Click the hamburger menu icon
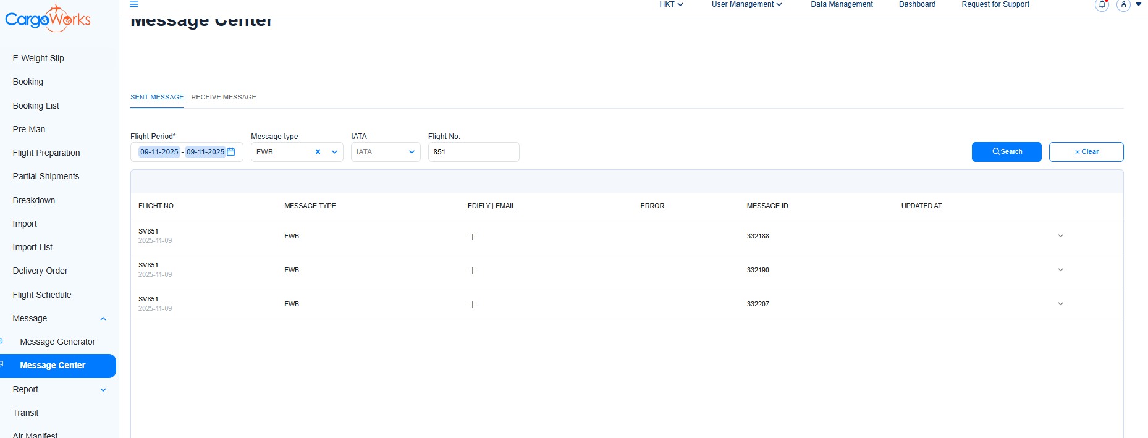Screen dimensions: 1148x438 coord(134,4)
